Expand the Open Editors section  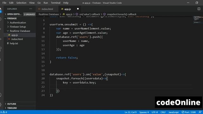(x=13, y=14)
